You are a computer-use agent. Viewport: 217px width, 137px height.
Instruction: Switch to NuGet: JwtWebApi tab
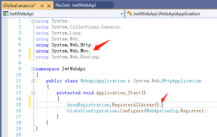[76, 5]
